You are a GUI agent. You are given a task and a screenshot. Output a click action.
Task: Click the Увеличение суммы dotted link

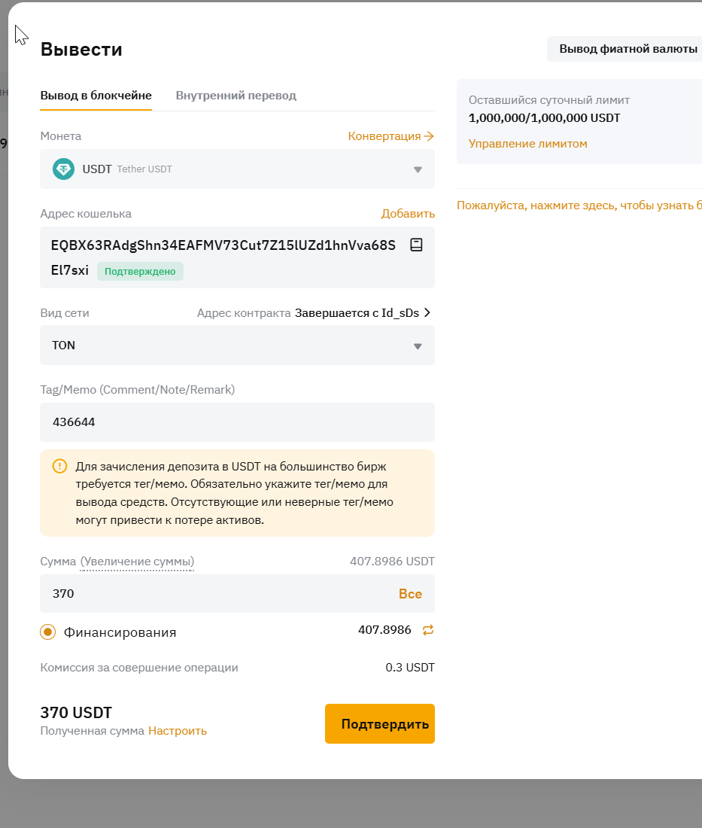click(x=137, y=562)
